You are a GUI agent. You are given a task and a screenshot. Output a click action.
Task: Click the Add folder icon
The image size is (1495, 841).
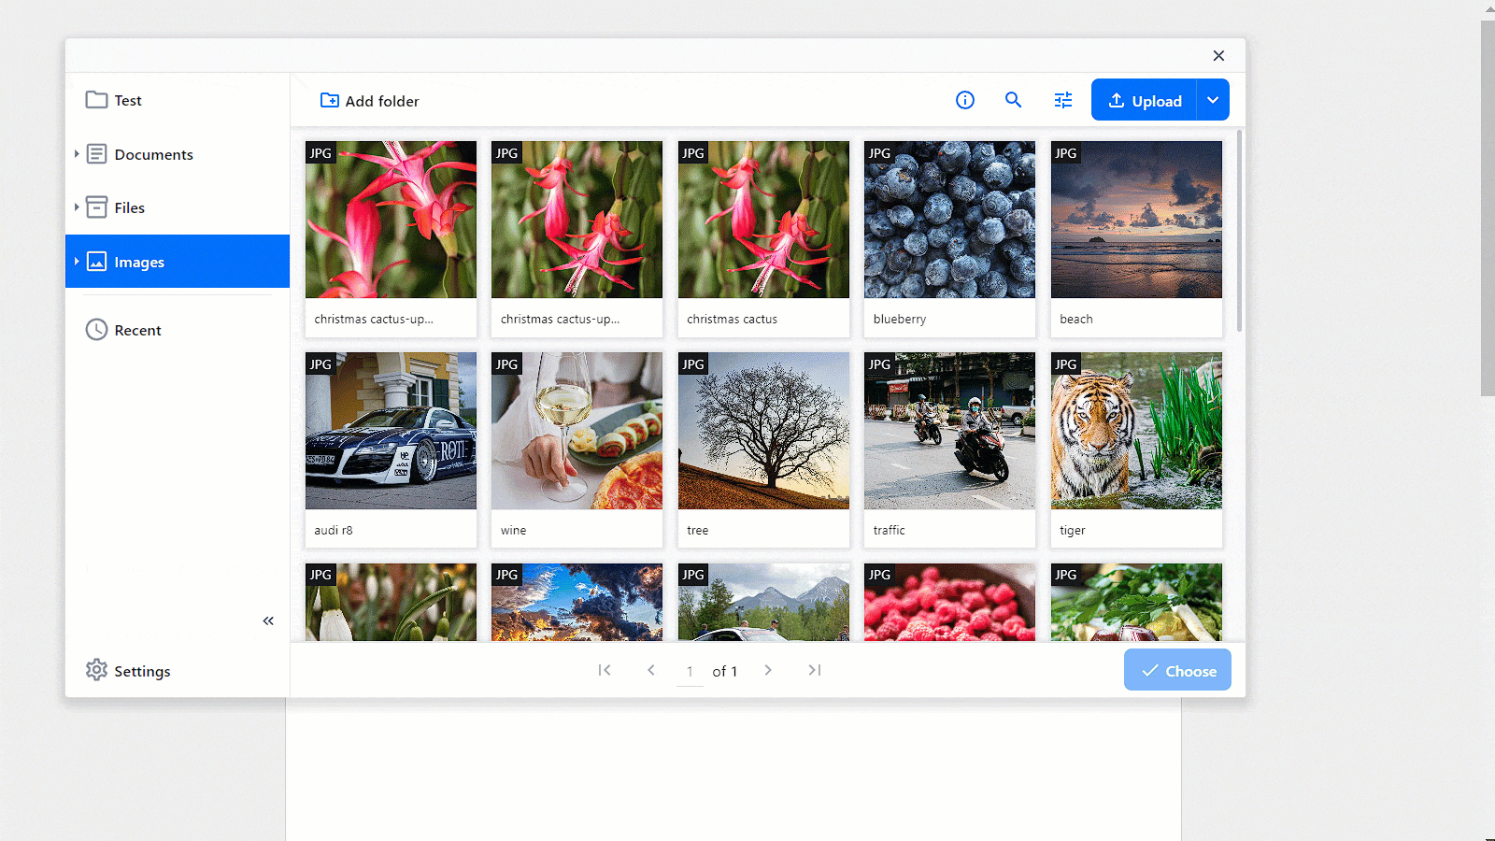(330, 100)
